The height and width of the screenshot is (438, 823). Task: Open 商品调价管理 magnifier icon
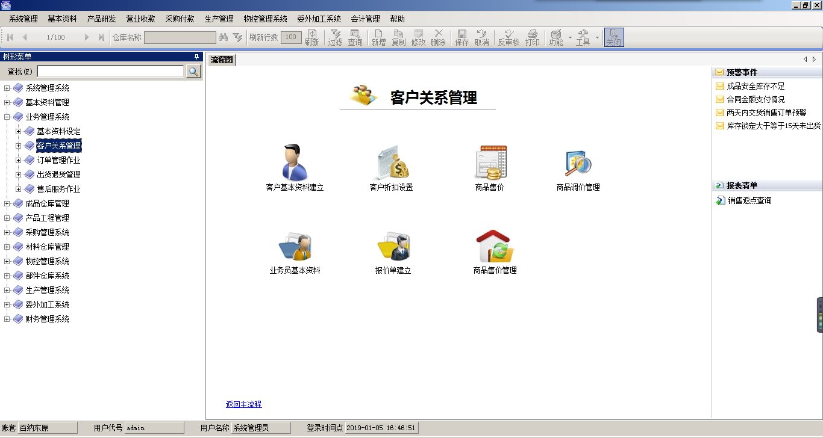(578, 162)
